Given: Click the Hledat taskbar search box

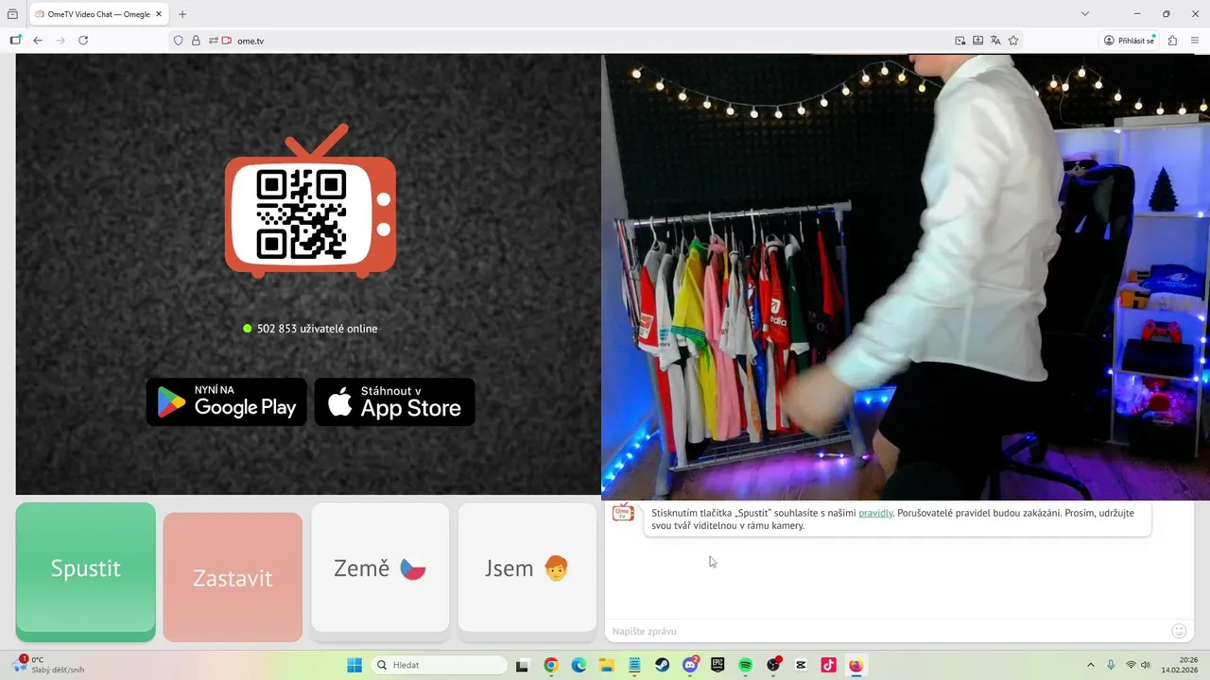Looking at the screenshot, I should (440, 665).
